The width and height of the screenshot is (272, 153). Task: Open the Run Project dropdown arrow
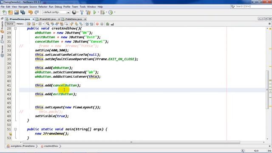click(x=98, y=12)
